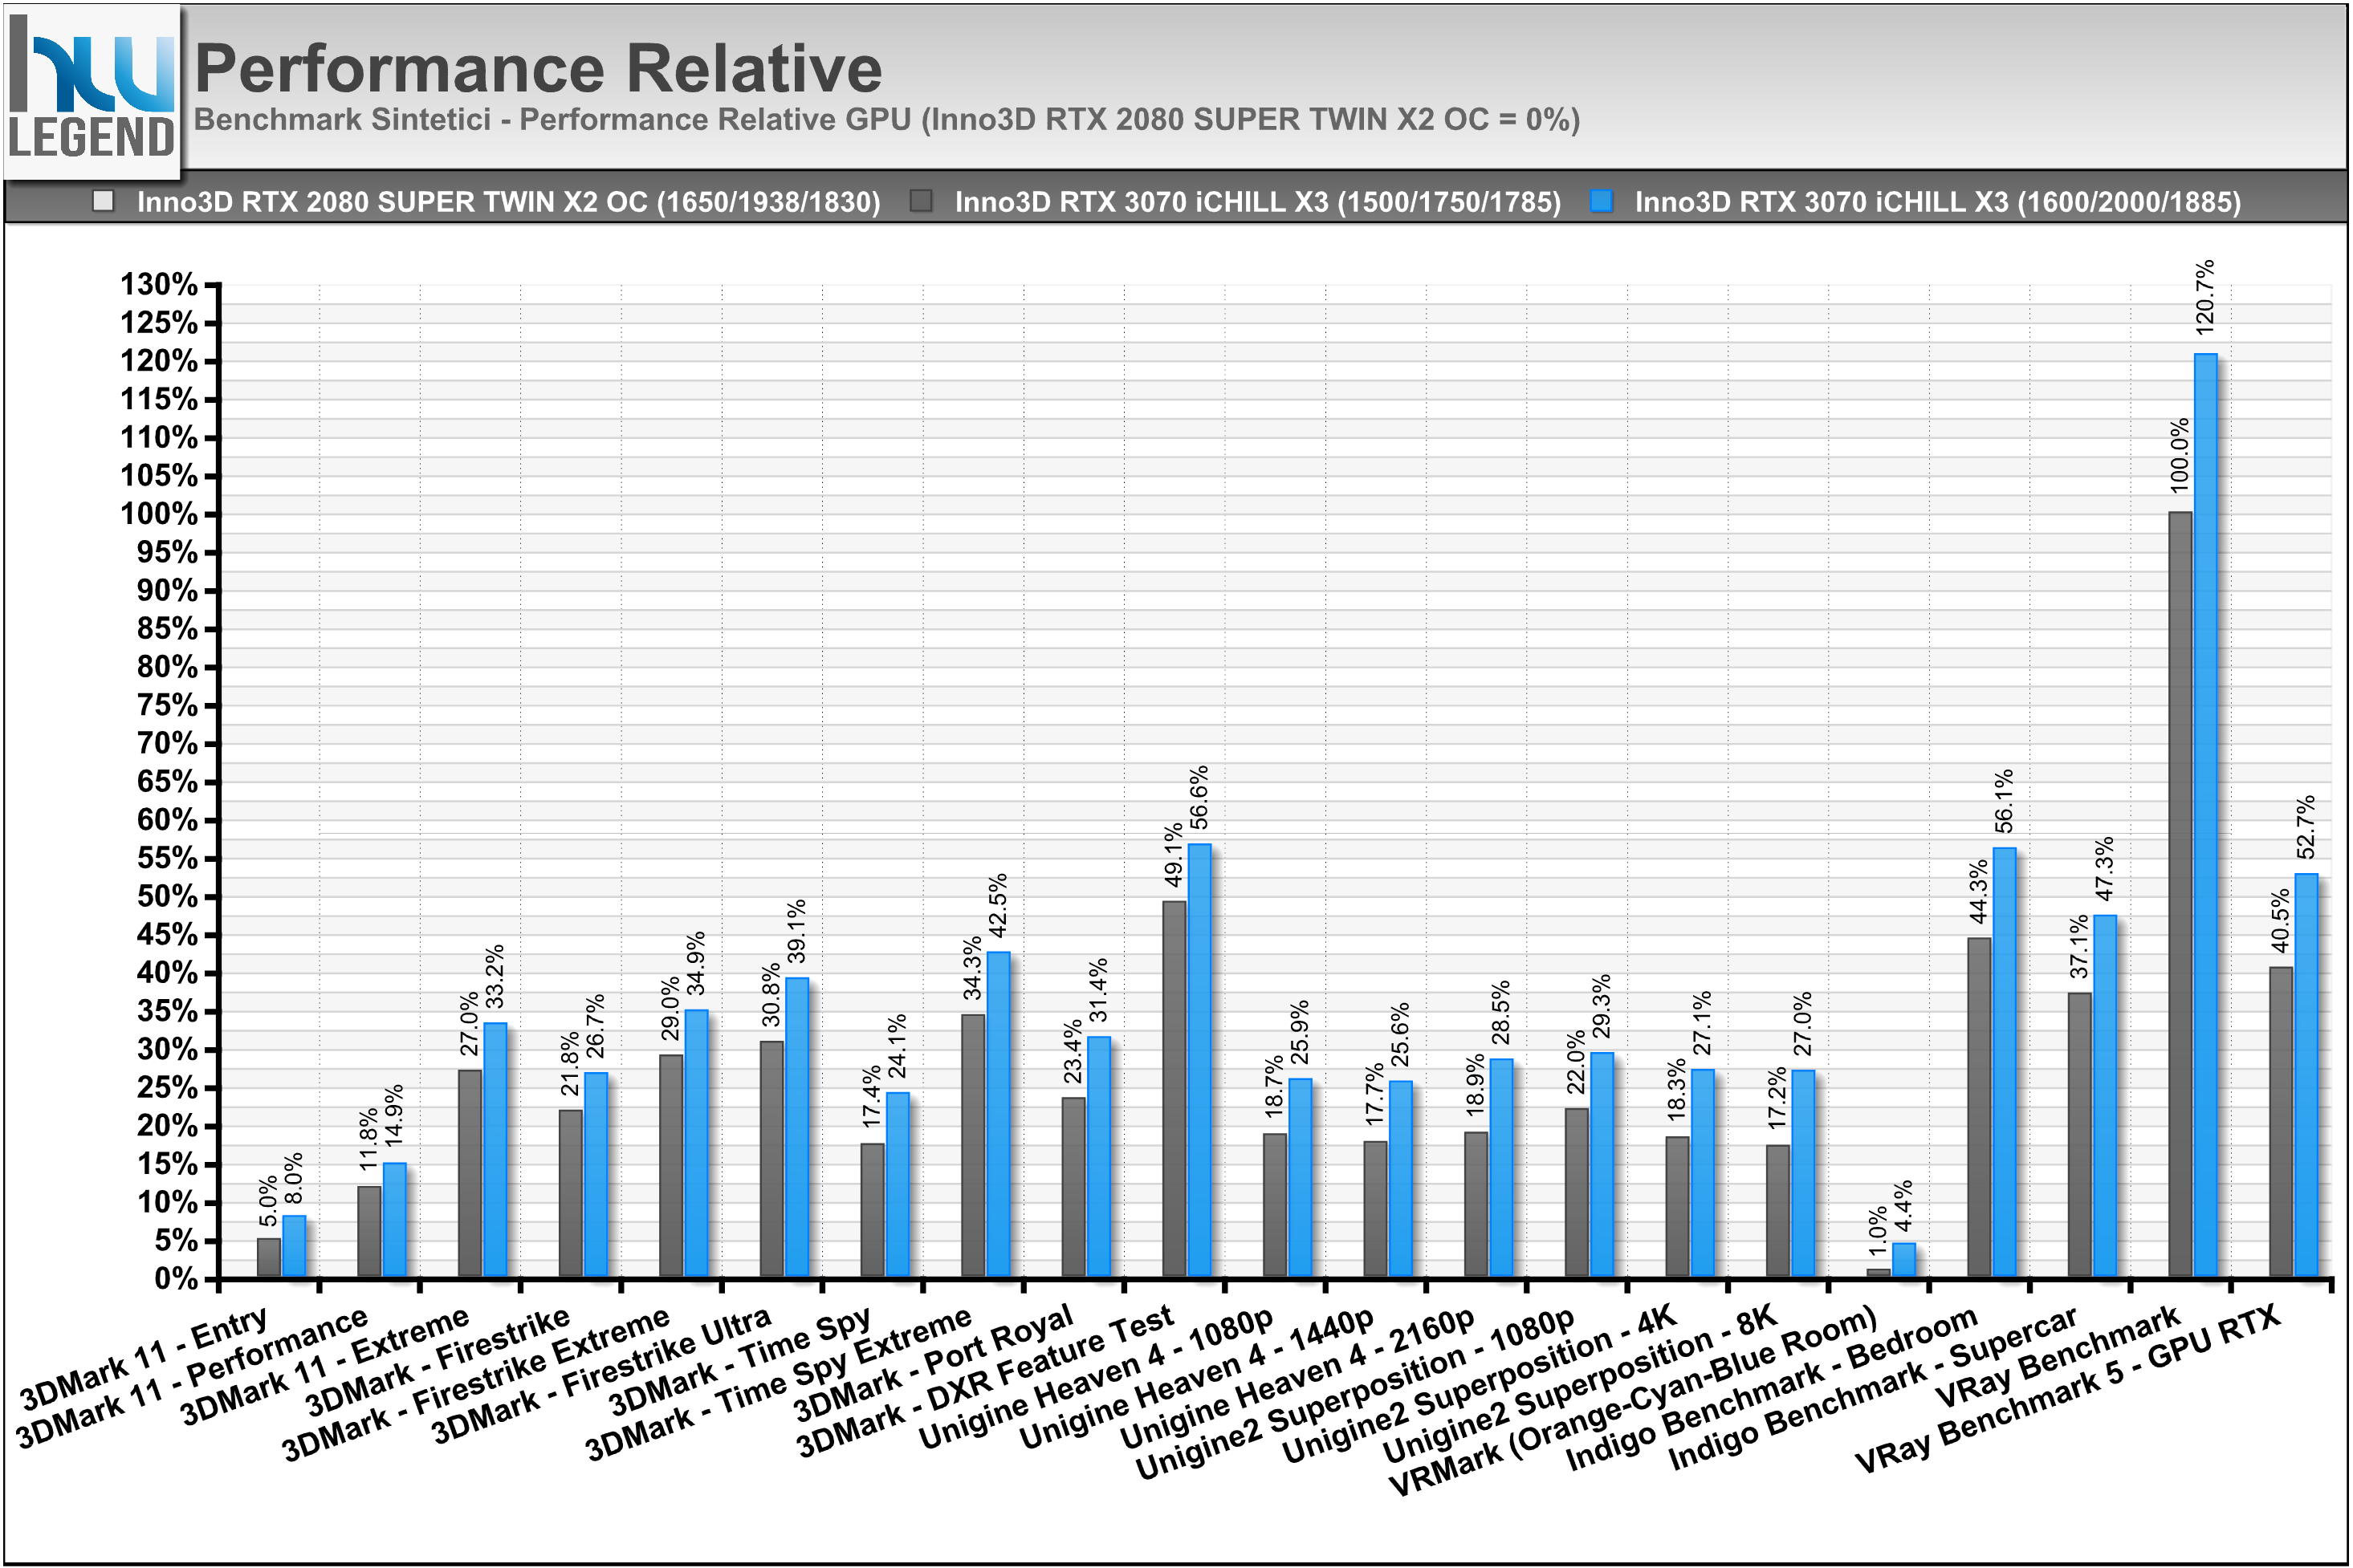Click the '75%' y-axis label

click(167, 705)
